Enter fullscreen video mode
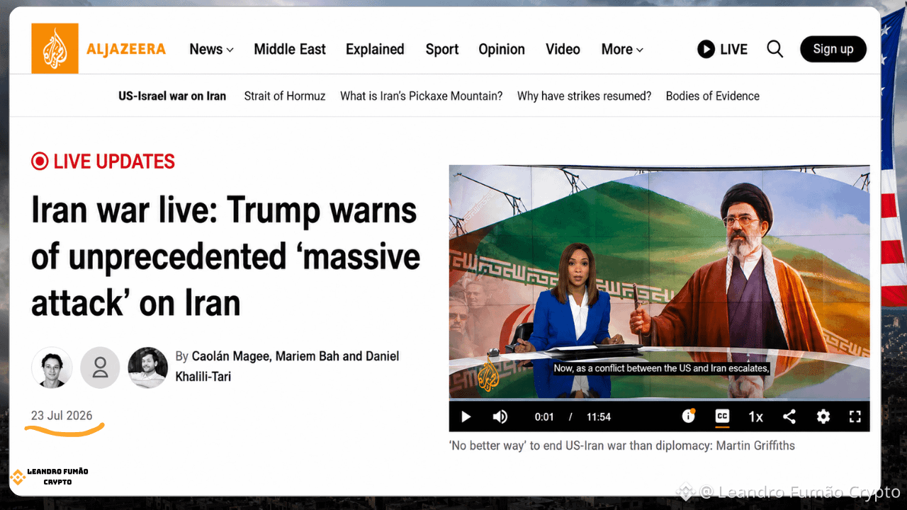Screen dimensions: 907x510 (x=855, y=416)
